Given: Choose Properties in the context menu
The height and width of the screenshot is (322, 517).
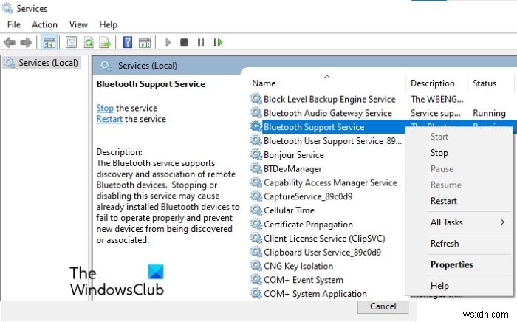Looking at the screenshot, I should 452,264.
